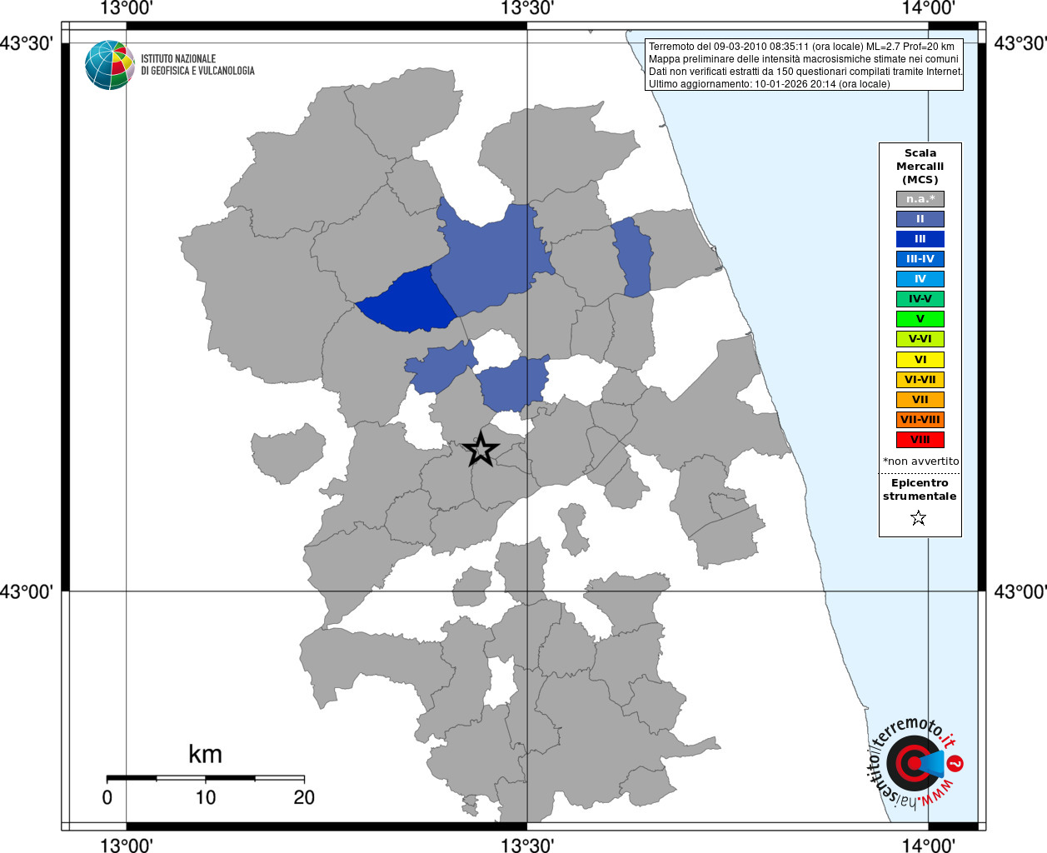Click the Scala Mercalli (MCS) legend title
This screenshot has width=1047, height=853.
coord(920,167)
